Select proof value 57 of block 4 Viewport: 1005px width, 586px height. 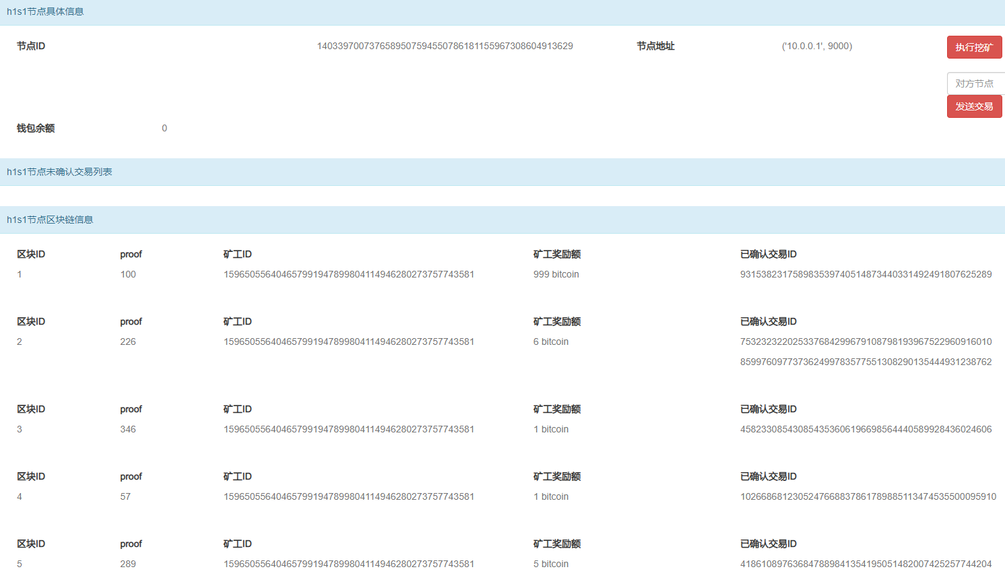125,496
